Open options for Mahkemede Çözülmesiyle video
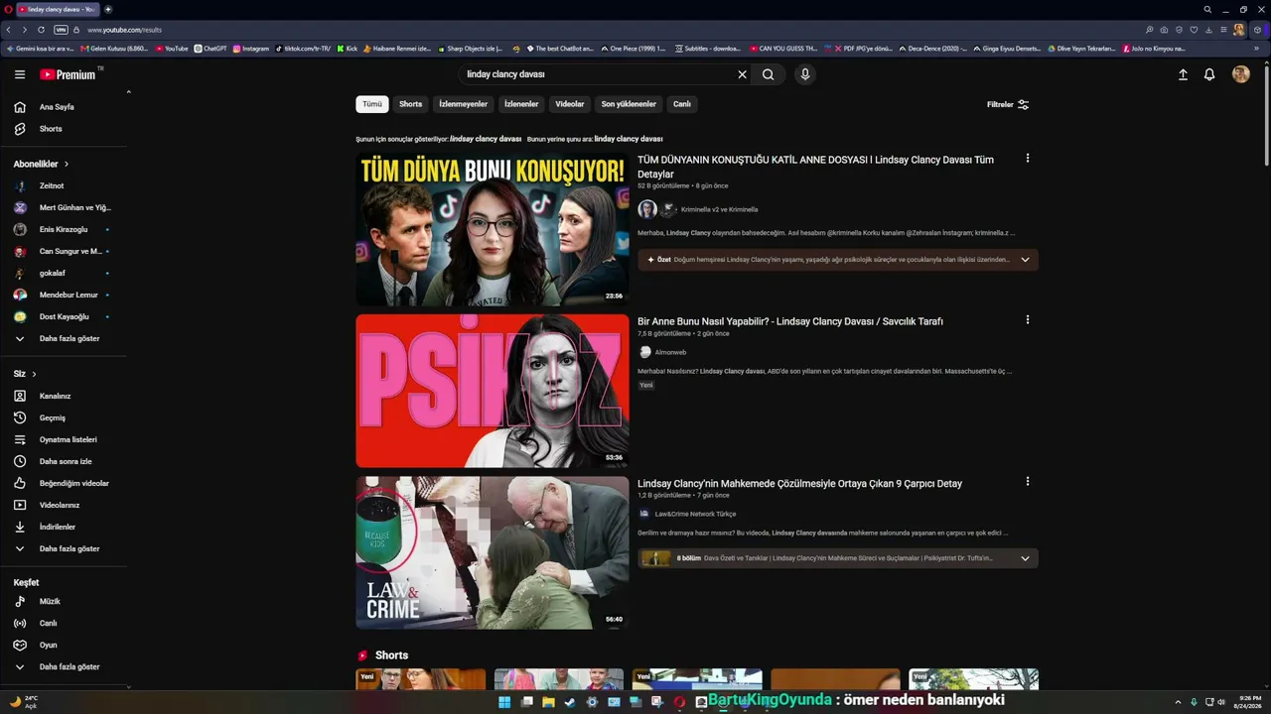Viewport: 1271px width, 714px height. pyautogui.click(x=1028, y=482)
